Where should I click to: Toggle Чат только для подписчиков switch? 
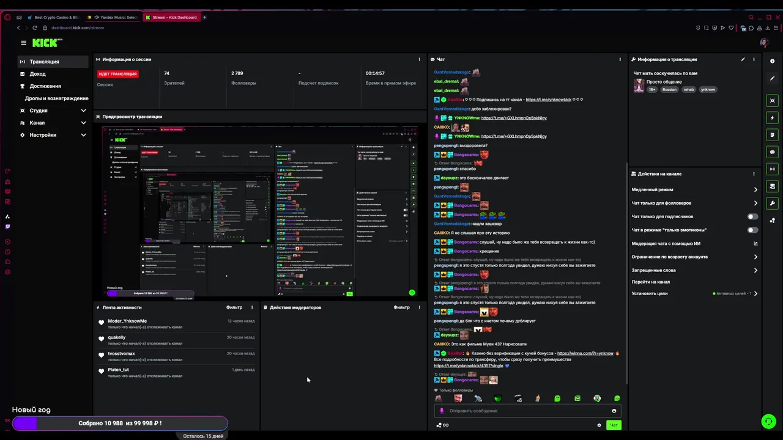752,216
